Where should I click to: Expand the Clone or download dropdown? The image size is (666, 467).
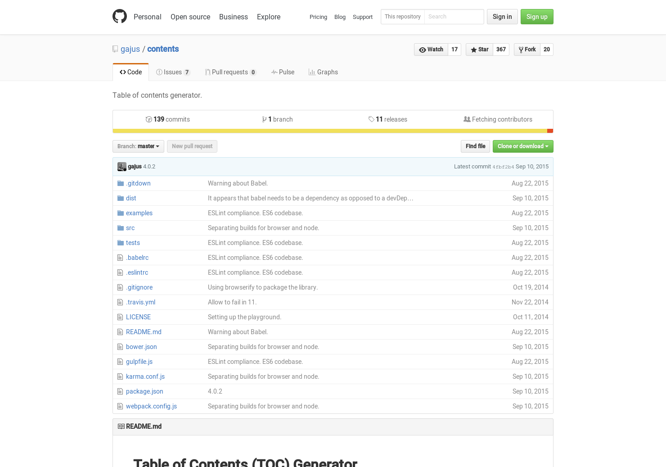523,146
